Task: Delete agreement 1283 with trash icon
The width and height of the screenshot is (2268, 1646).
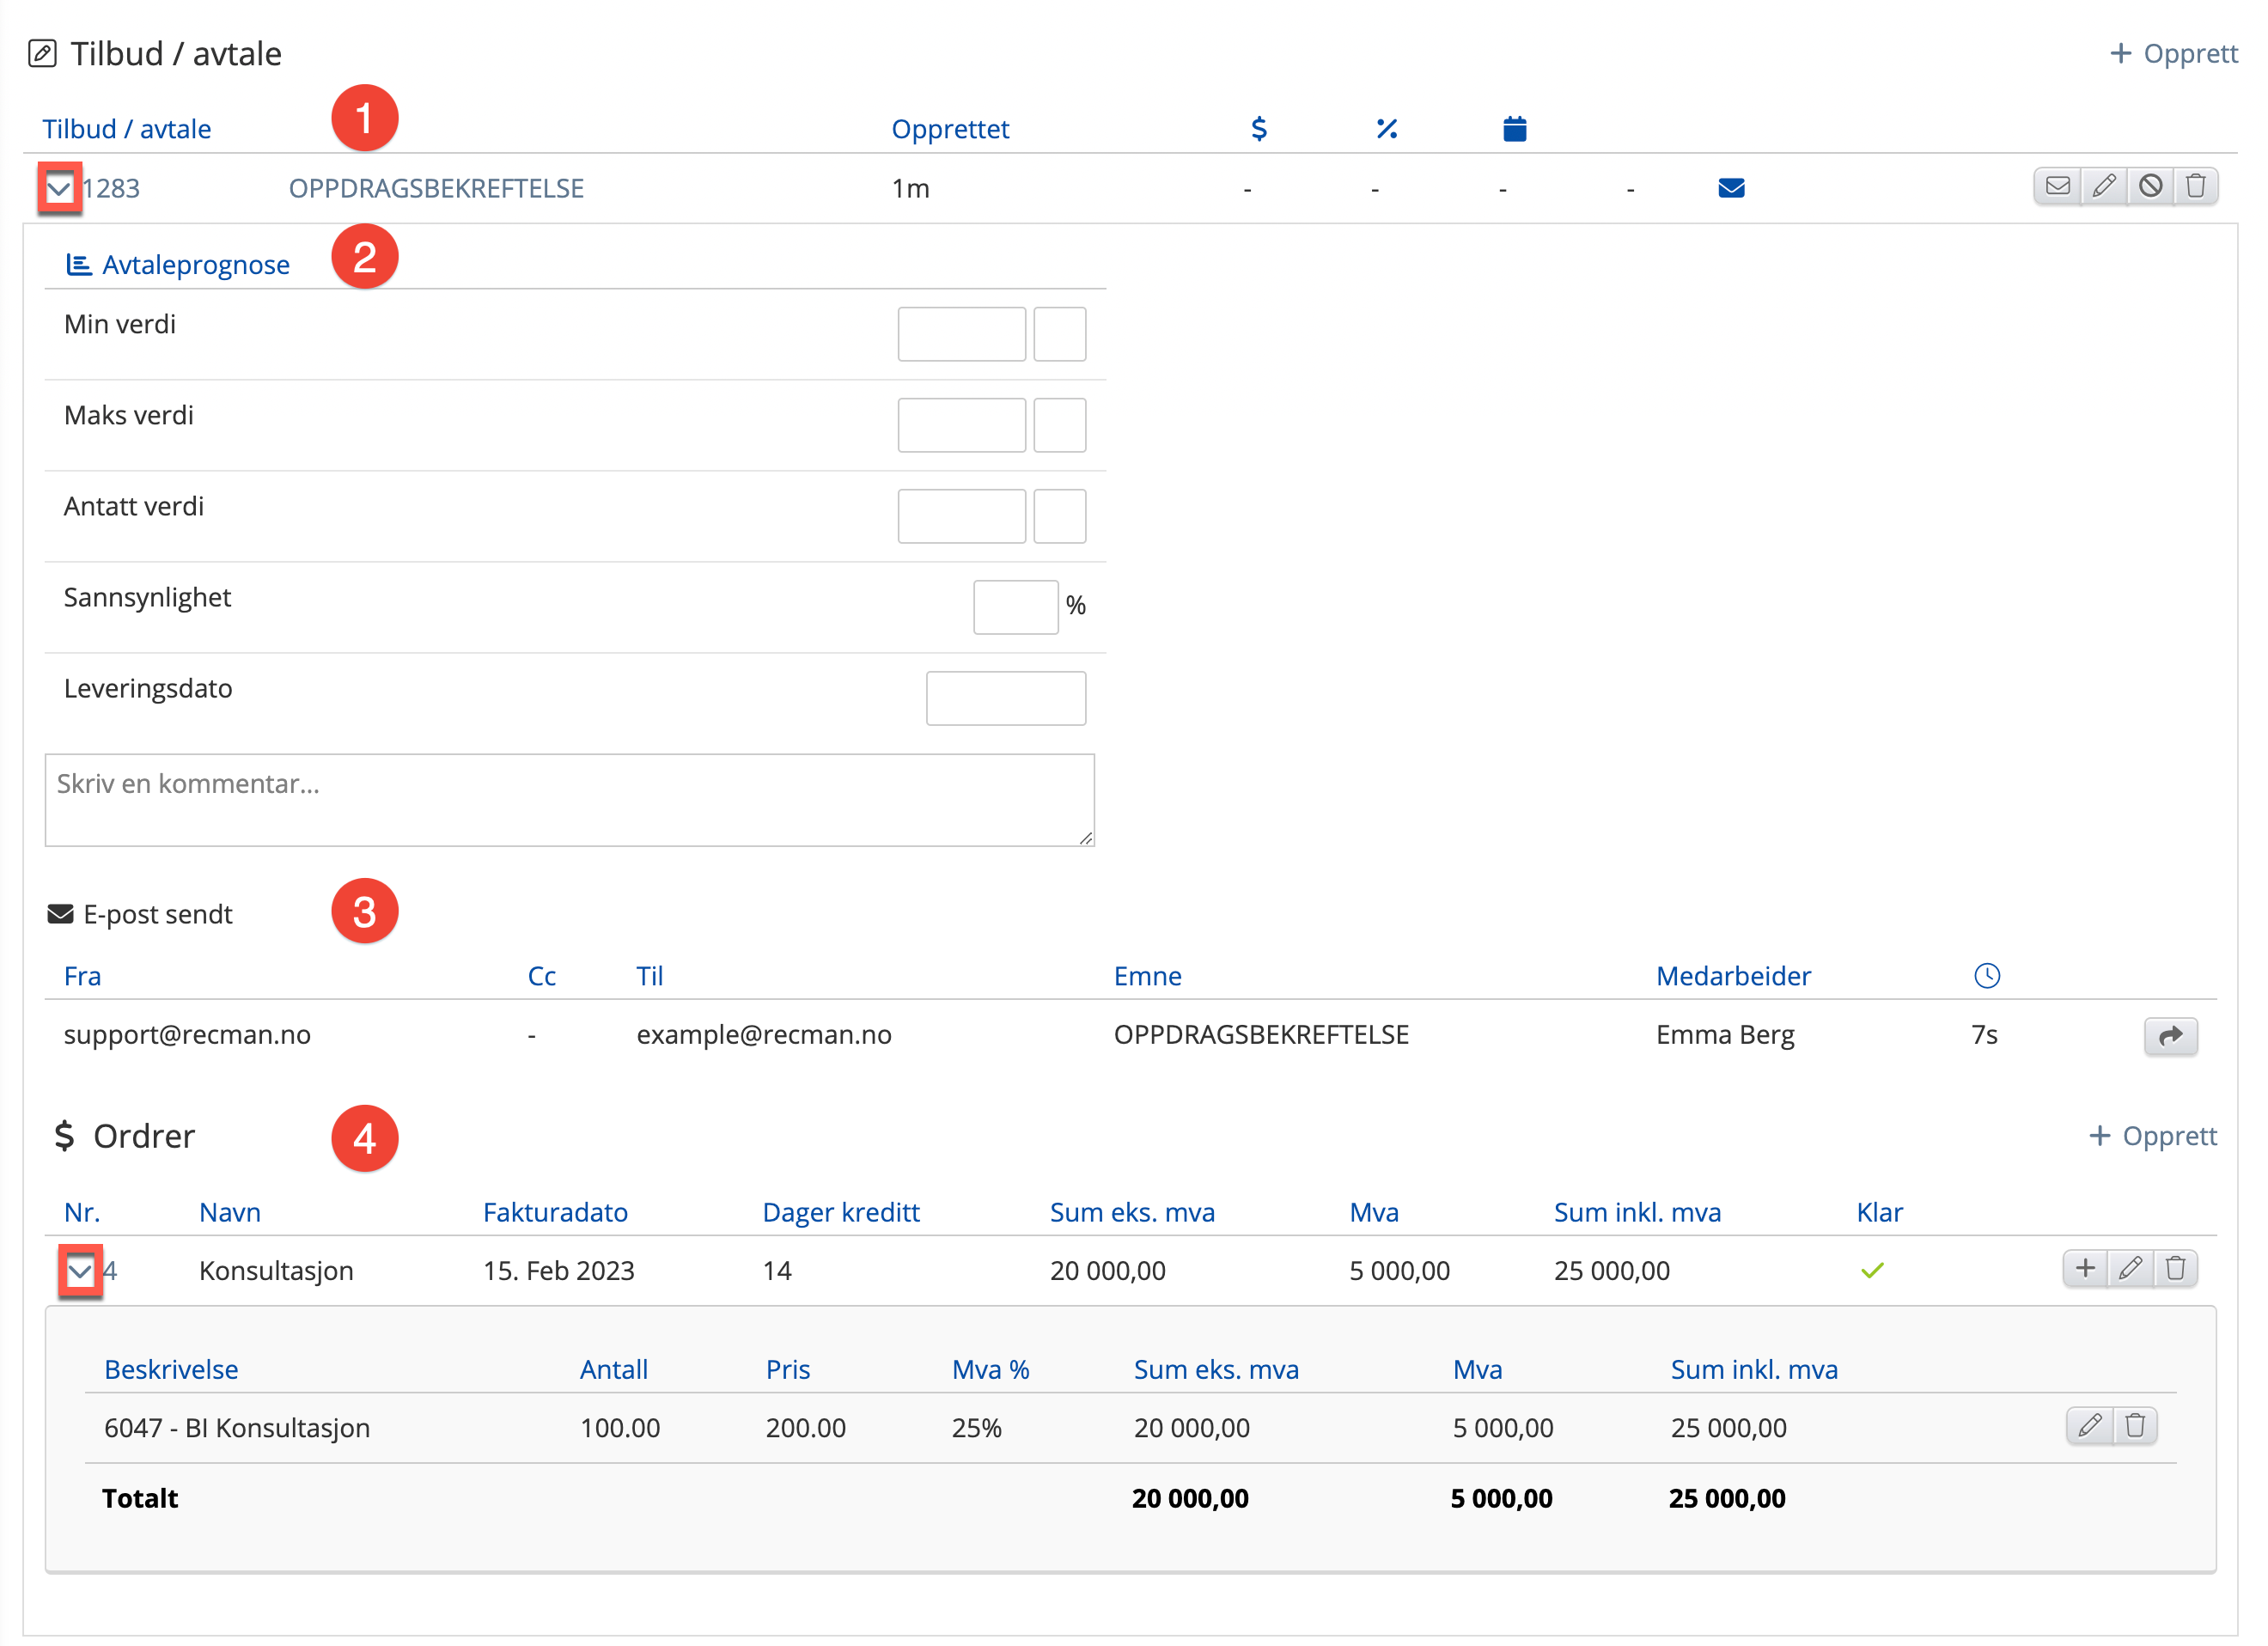Action: [x=2195, y=186]
